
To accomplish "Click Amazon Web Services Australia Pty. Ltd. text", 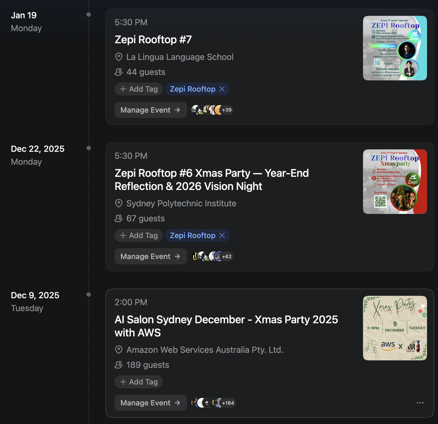I will click(x=205, y=350).
